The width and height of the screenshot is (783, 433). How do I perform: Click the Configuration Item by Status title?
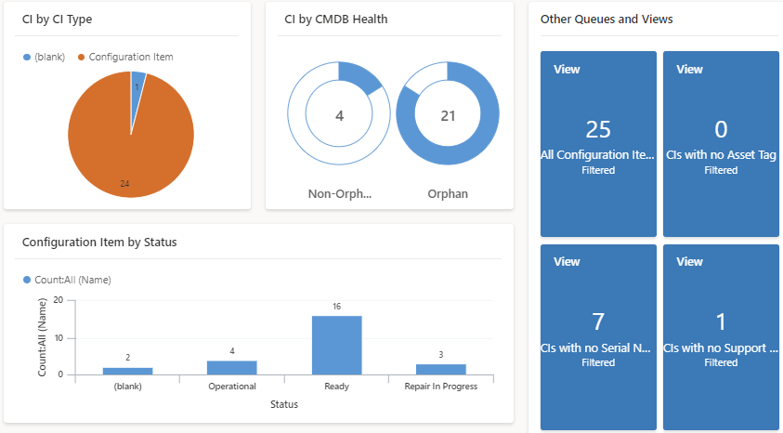(99, 243)
